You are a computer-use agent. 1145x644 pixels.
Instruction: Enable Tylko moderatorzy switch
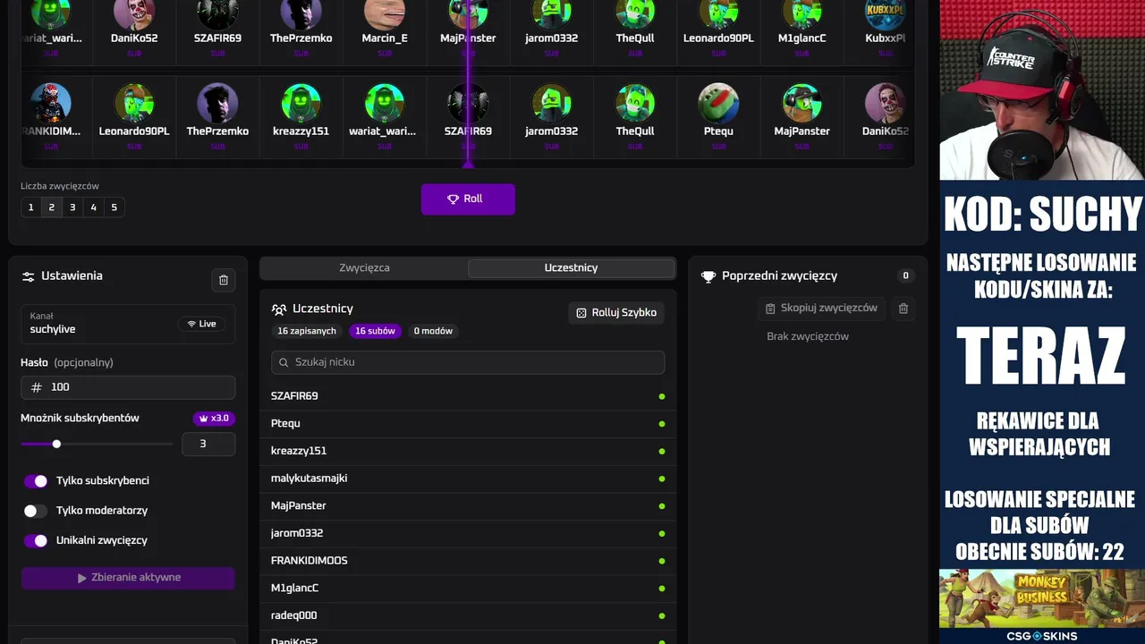pos(36,511)
